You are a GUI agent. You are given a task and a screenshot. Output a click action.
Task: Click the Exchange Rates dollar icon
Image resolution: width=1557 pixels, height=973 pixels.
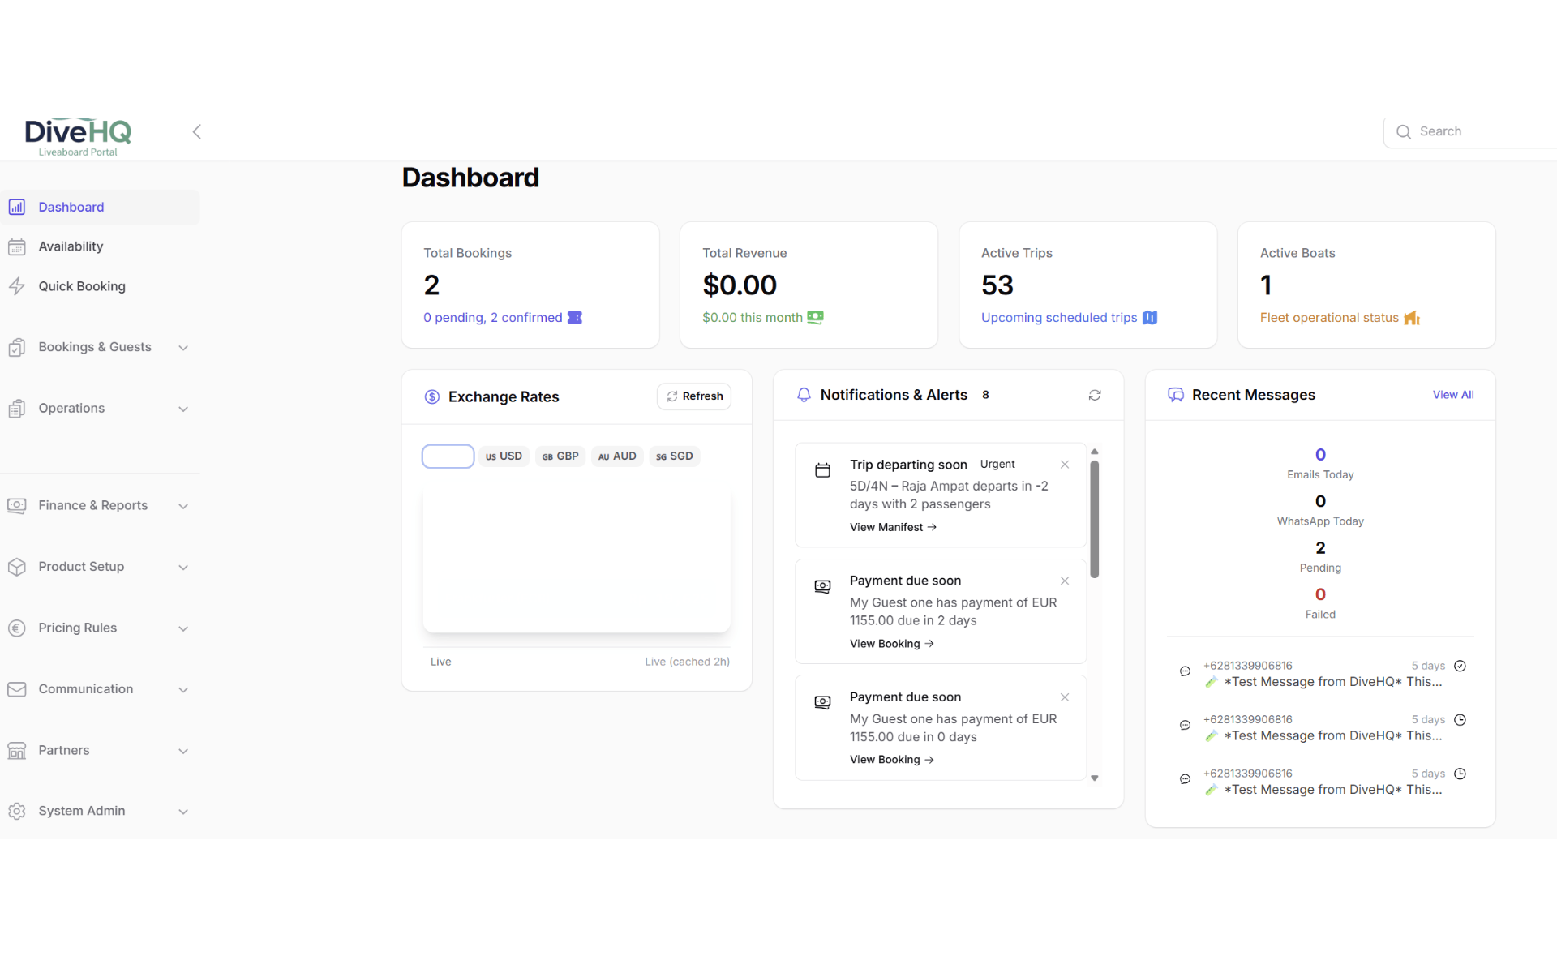coord(431,396)
